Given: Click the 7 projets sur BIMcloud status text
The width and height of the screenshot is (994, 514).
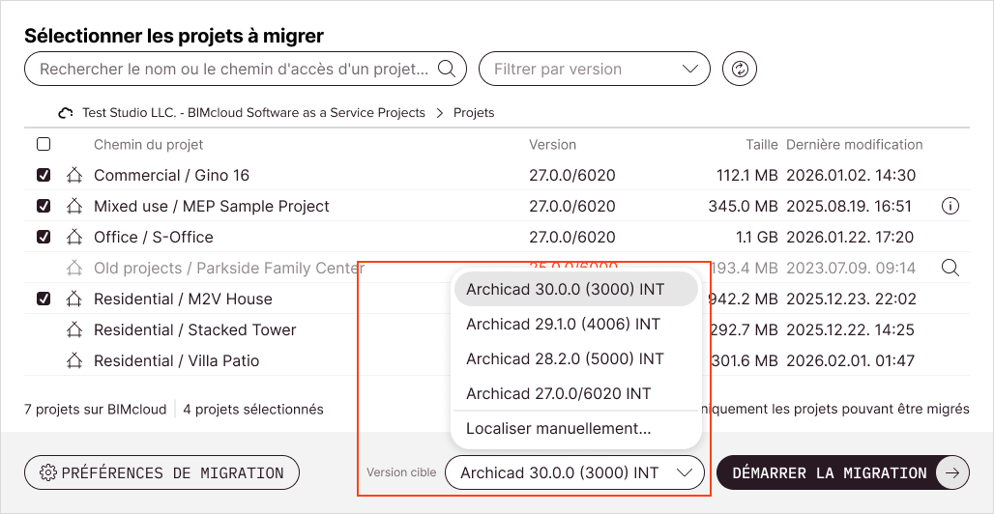Looking at the screenshot, I should tap(95, 410).
